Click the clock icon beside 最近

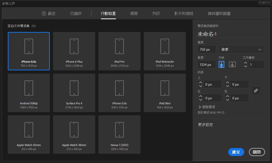pos(44,13)
